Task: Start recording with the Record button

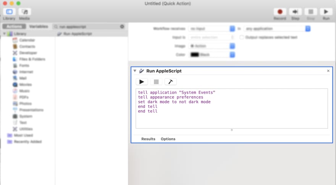Action: tap(280, 12)
